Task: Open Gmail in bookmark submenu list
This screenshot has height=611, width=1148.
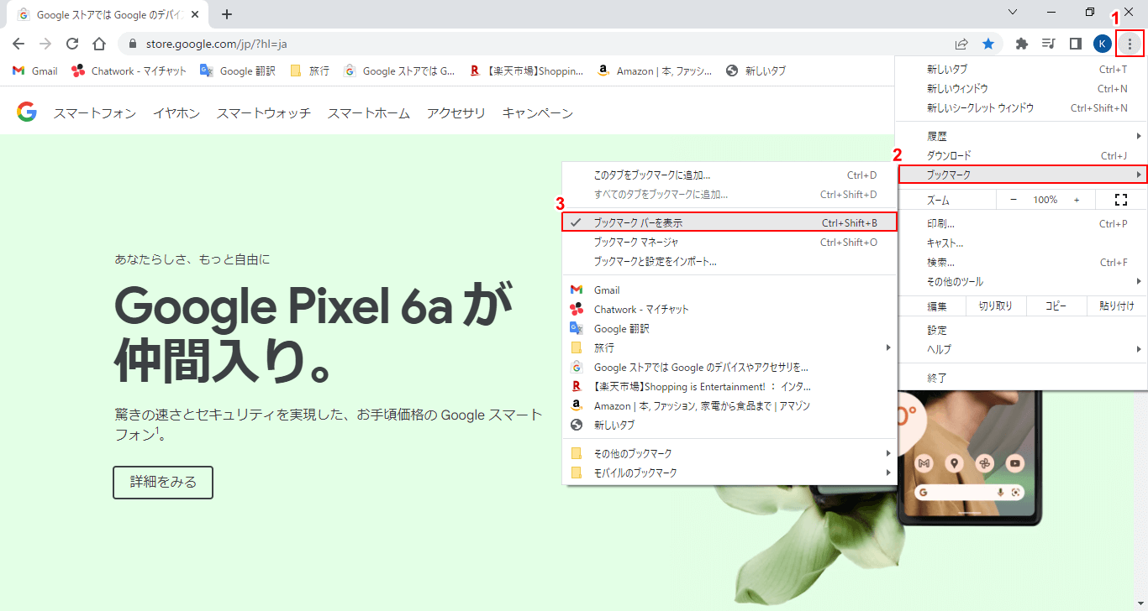Action: point(729,290)
